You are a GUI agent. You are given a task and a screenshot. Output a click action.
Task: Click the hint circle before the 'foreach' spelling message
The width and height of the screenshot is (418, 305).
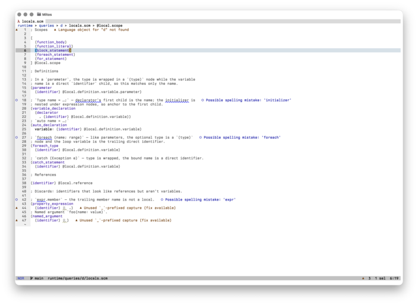(x=201, y=138)
